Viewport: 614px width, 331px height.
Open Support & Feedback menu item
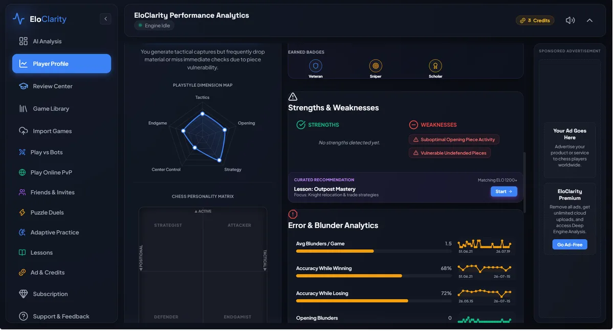[x=61, y=317]
